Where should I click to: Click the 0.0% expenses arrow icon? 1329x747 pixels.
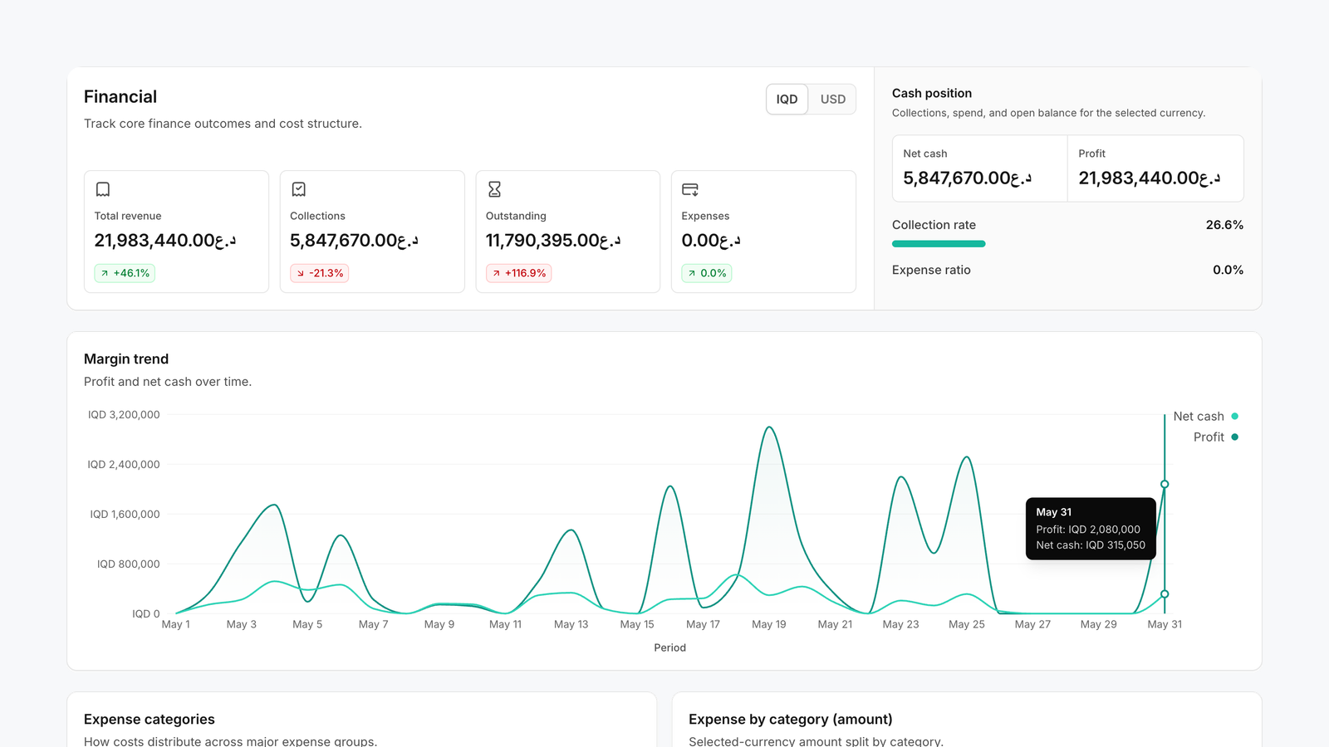(x=692, y=273)
